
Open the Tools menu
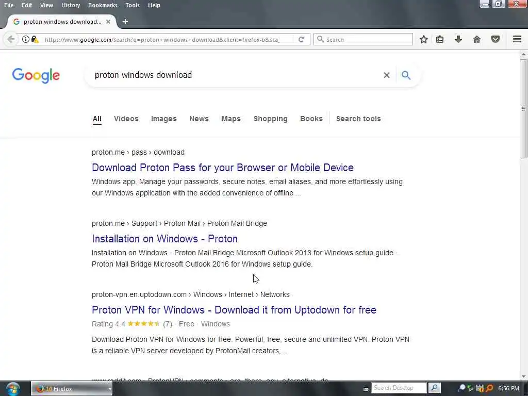(x=133, y=5)
